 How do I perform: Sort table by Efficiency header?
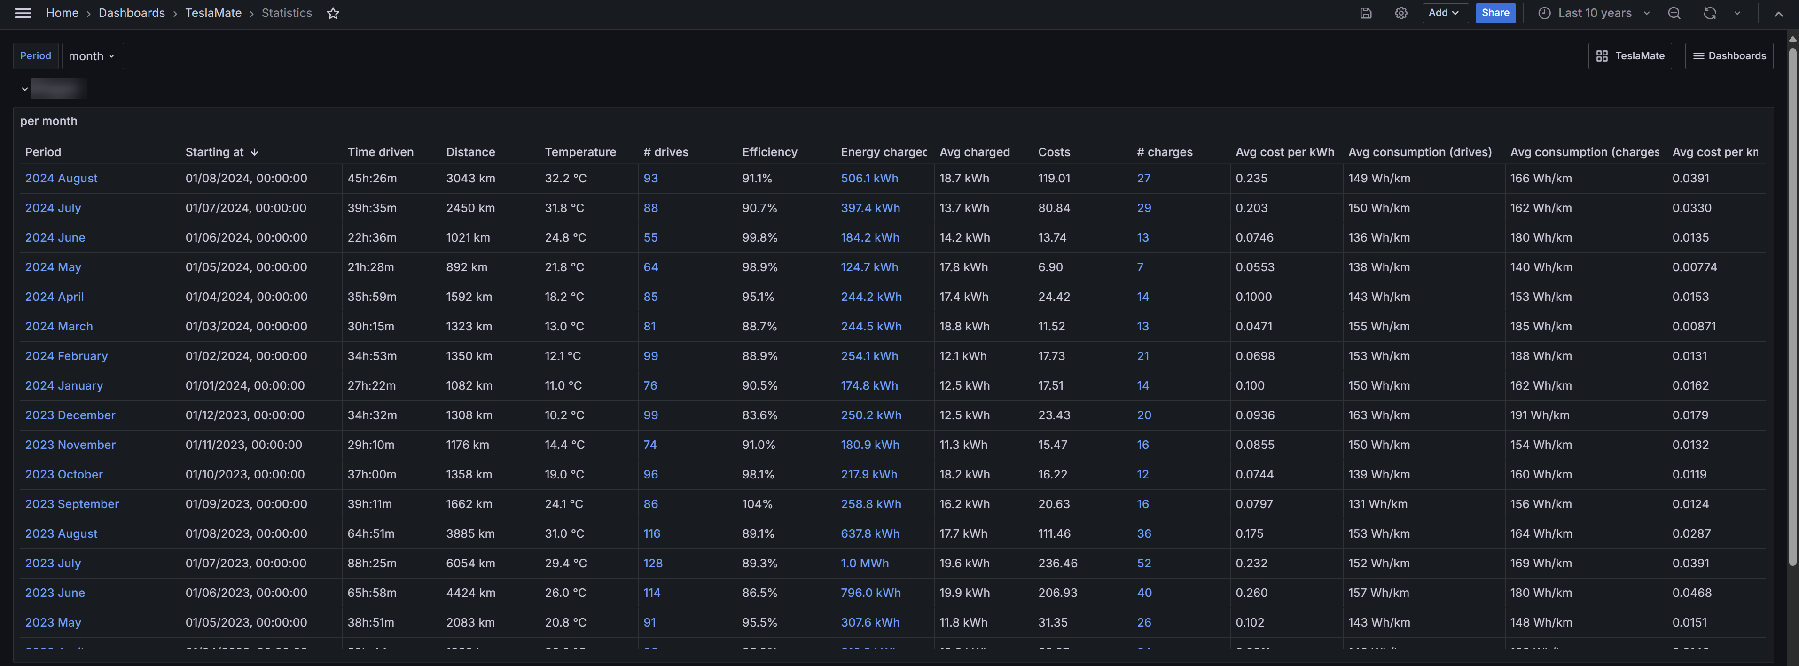[769, 151]
